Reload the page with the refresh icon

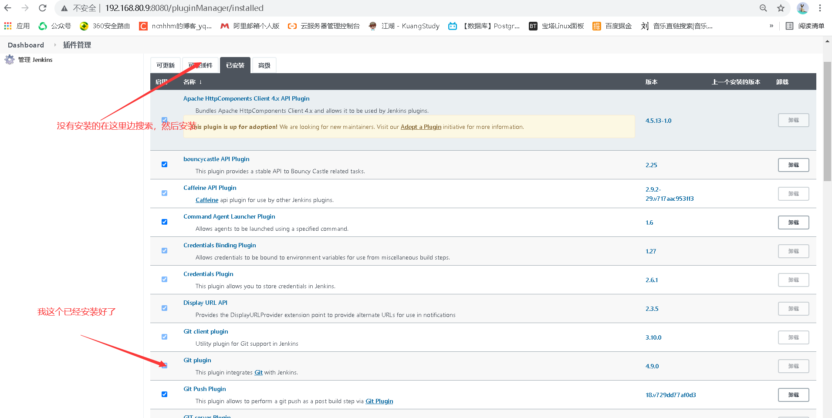pyautogui.click(x=42, y=8)
